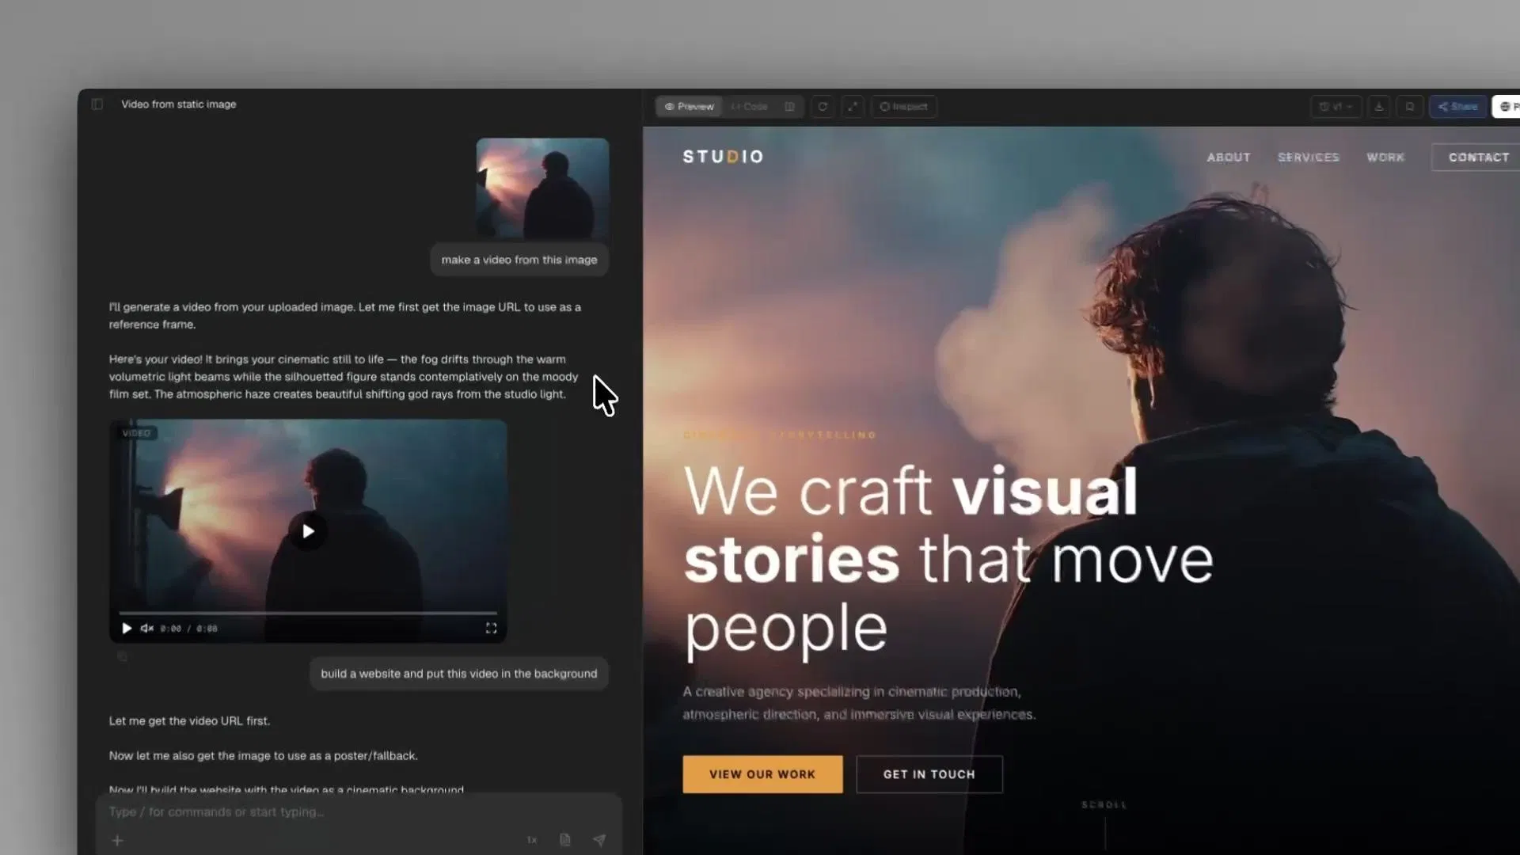Image resolution: width=1520 pixels, height=855 pixels.
Task: Toggle the sidebar panel icon beside the chat title
Action: (x=97, y=104)
